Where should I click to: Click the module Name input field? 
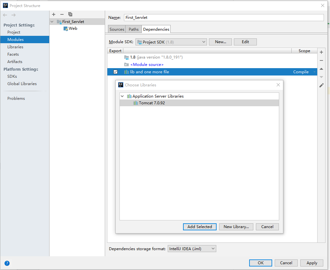coord(224,18)
